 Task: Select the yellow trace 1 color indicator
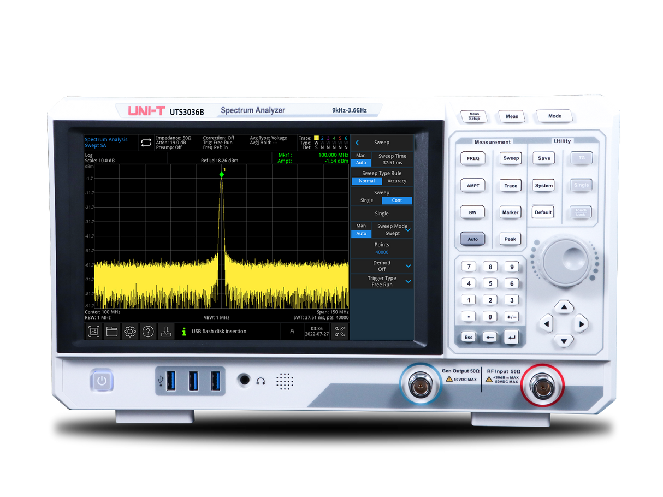tap(316, 138)
